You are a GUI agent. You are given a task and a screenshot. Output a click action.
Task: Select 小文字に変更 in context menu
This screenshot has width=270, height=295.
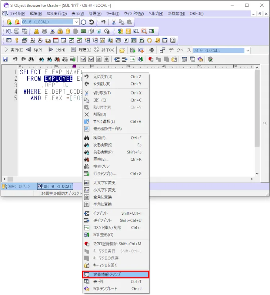(x=116, y=190)
